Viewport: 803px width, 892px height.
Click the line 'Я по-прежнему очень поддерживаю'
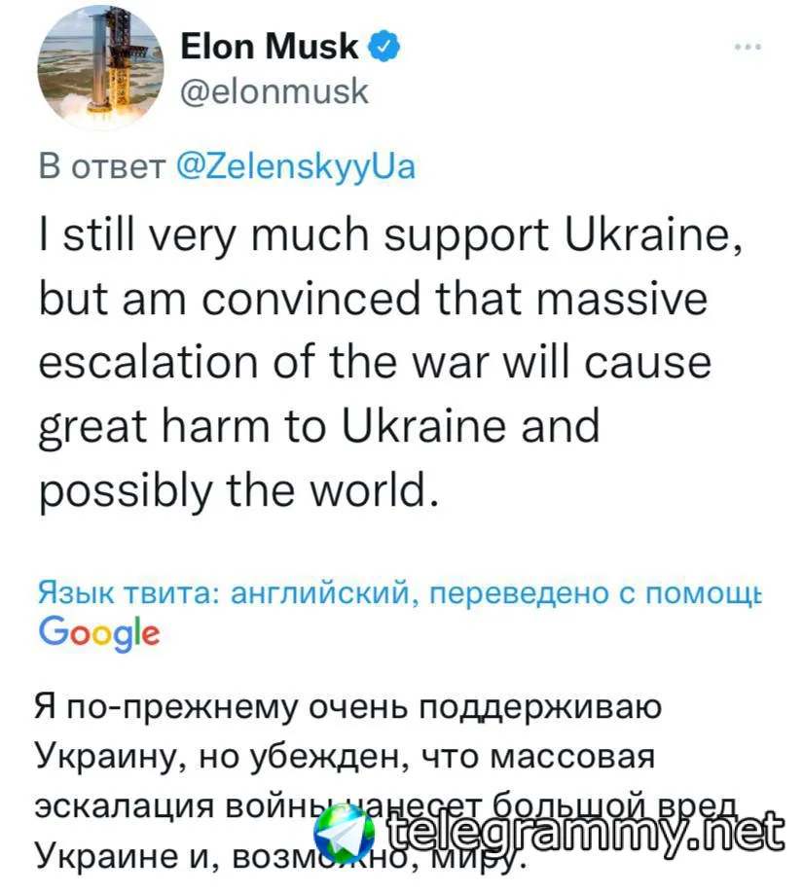click(x=348, y=708)
